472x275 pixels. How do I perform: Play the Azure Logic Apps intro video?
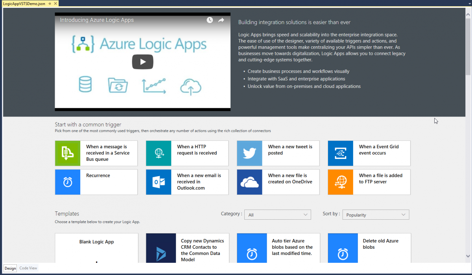(142, 62)
